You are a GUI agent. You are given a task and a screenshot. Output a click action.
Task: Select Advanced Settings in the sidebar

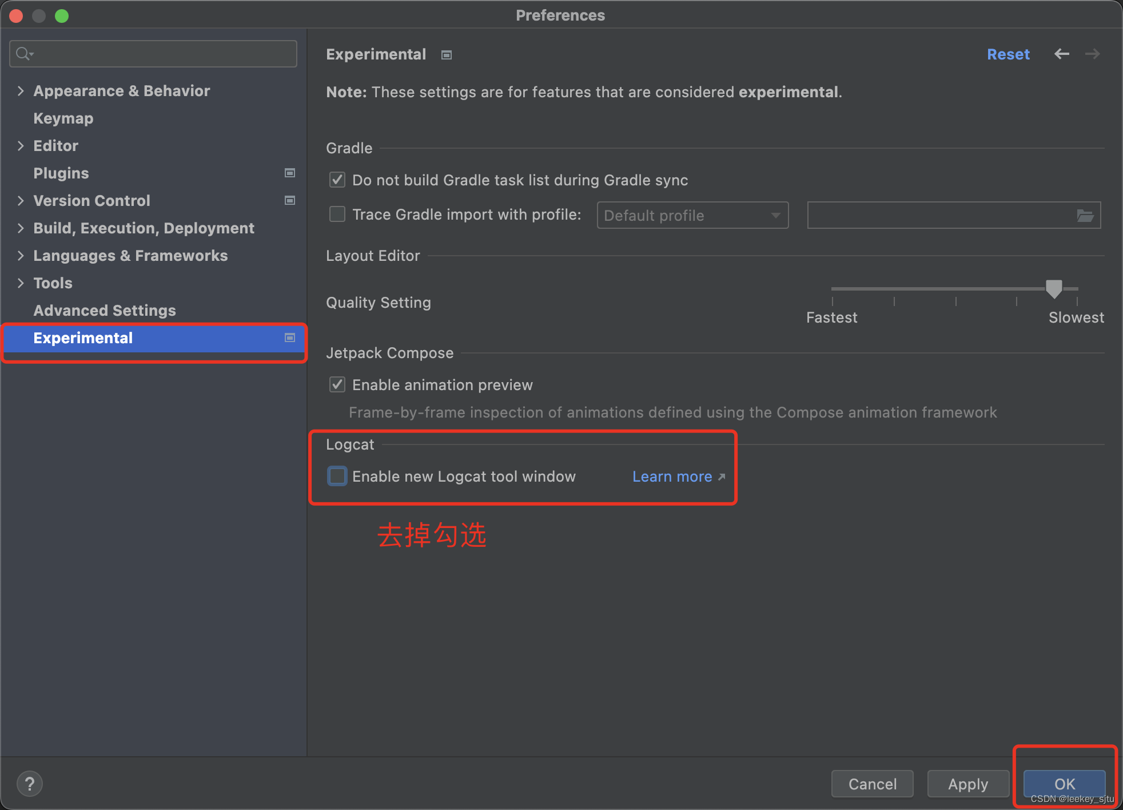coord(105,310)
